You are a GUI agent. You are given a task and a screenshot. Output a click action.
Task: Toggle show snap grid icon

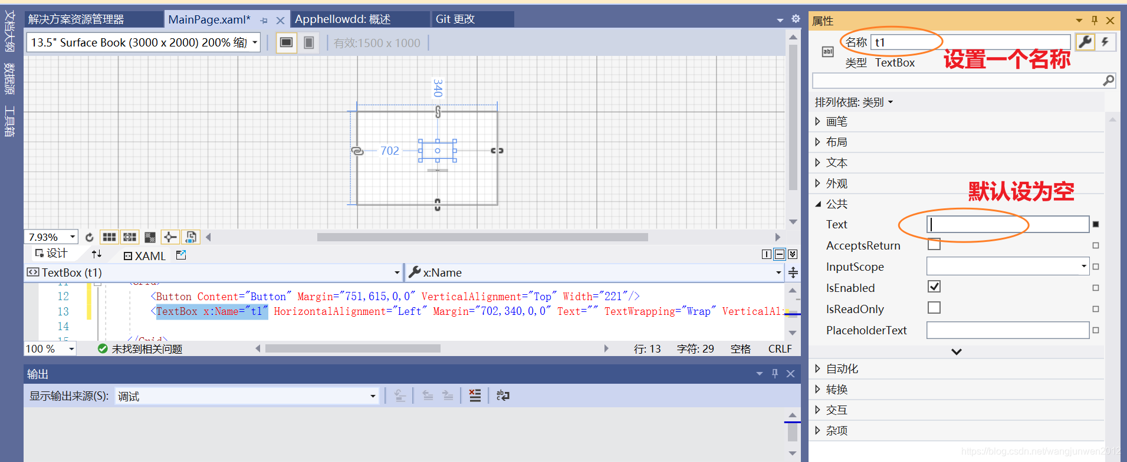coord(109,237)
